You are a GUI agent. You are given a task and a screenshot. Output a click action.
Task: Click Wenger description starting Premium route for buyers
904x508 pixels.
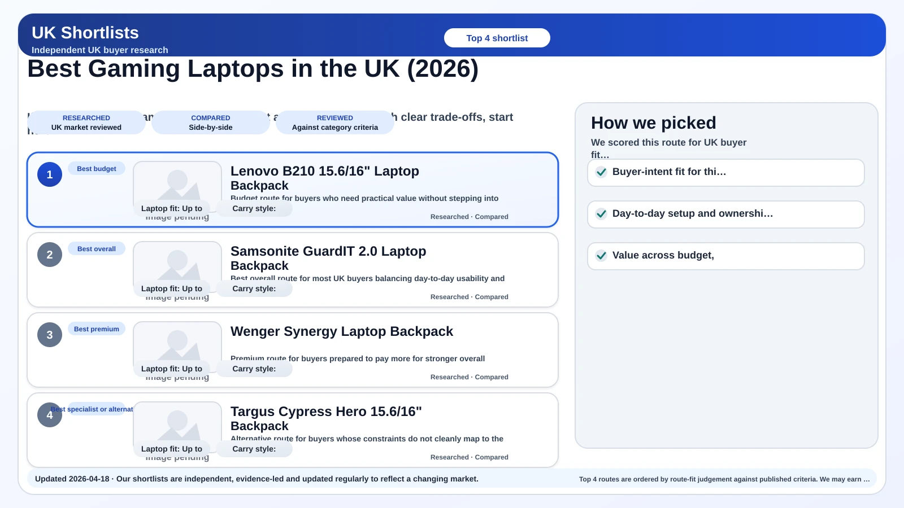pyautogui.click(x=358, y=358)
